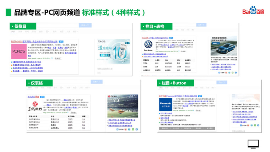Open Volkswagen sublink with blue bullet
The image size is (270, 152).
[x=155, y=54]
